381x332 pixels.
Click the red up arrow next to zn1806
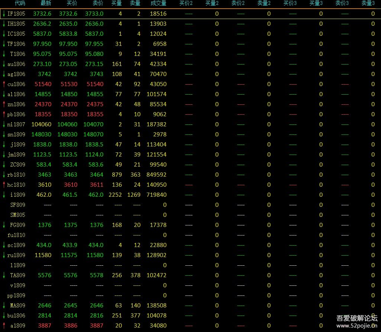tap(4, 104)
